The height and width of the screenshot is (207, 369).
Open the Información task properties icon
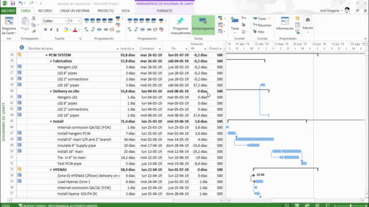click(285, 24)
